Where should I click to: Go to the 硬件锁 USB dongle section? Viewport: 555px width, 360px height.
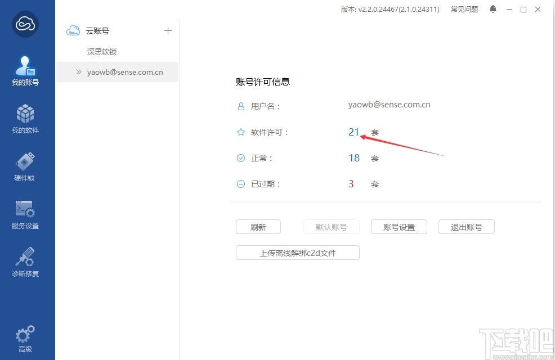coord(25,166)
